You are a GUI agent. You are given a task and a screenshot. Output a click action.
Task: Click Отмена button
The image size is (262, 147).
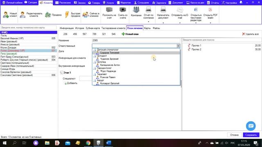tap(234, 135)
